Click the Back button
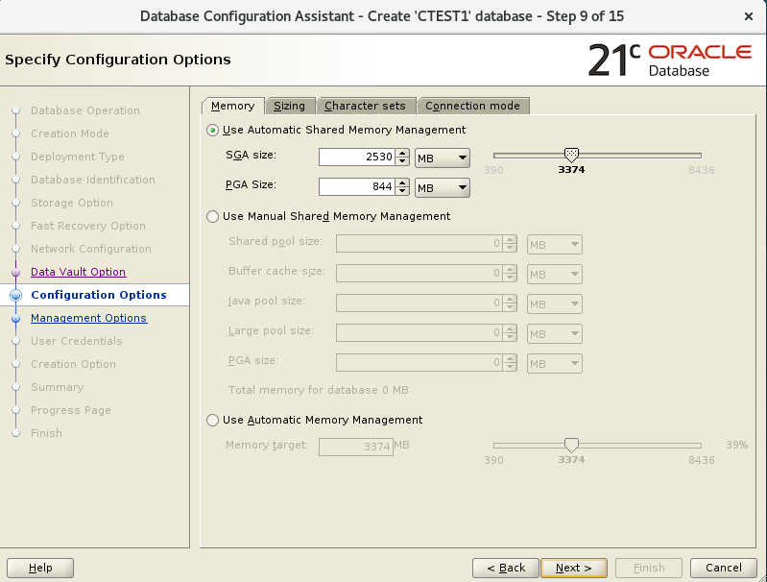The height and width of the screenshot is (582, 767). [x=506, y=568]
